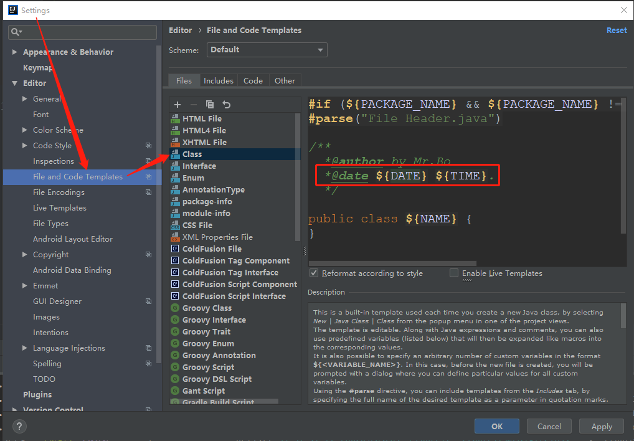Expand Appearance & Behavior section
This screenshot has height=441, width=634.
coord(14,52)
